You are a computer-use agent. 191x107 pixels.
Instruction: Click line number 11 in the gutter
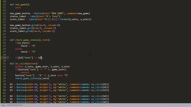4,4
